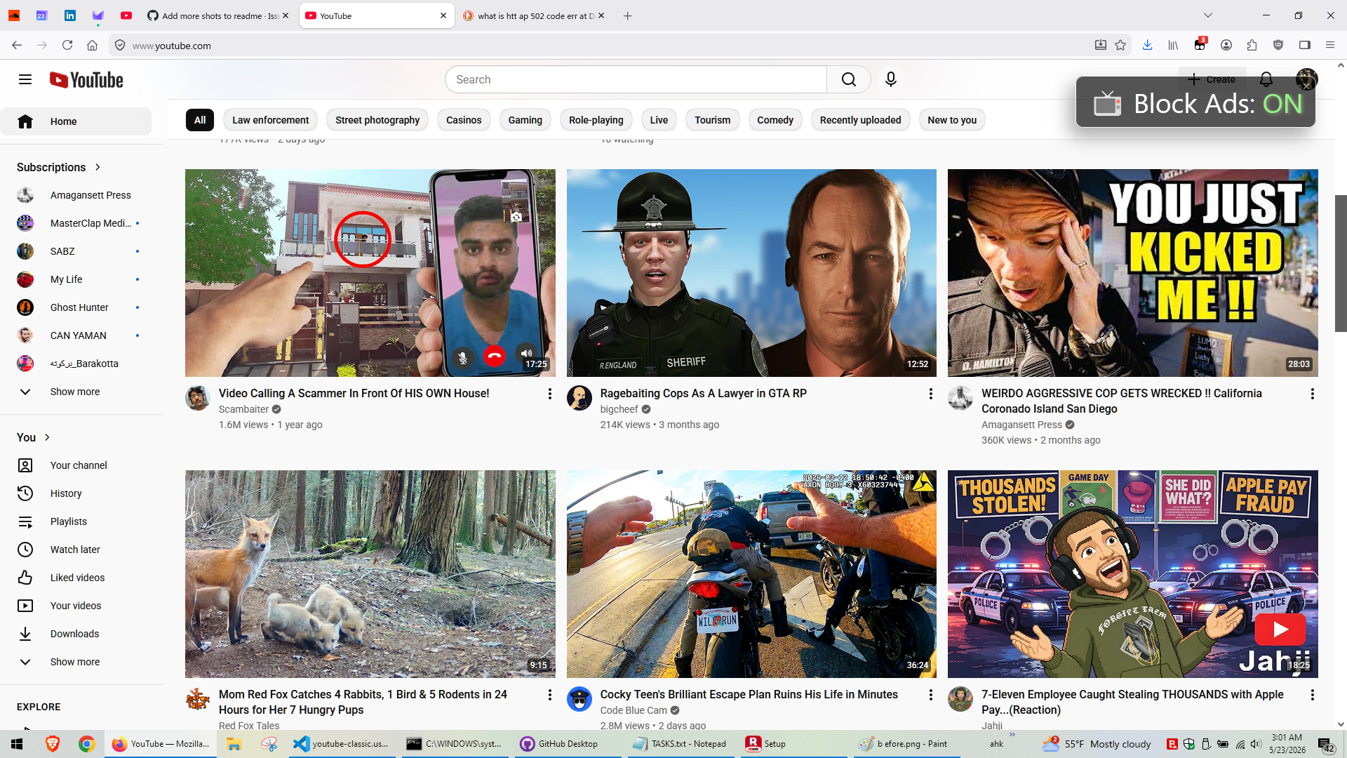Screen dimensions: 1347x758
Task: Select the All filter chip
Action: tap(200, 120)
